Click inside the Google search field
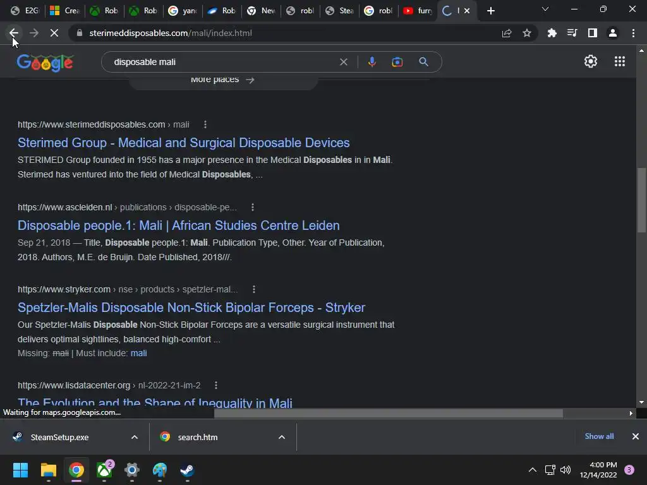Viewport: 647px width, 485px height. coord(223,62)
